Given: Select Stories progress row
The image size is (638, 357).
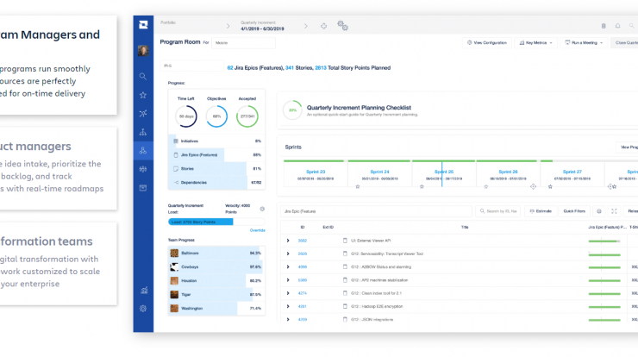Looking at the screenshot, I should [216, 168].
